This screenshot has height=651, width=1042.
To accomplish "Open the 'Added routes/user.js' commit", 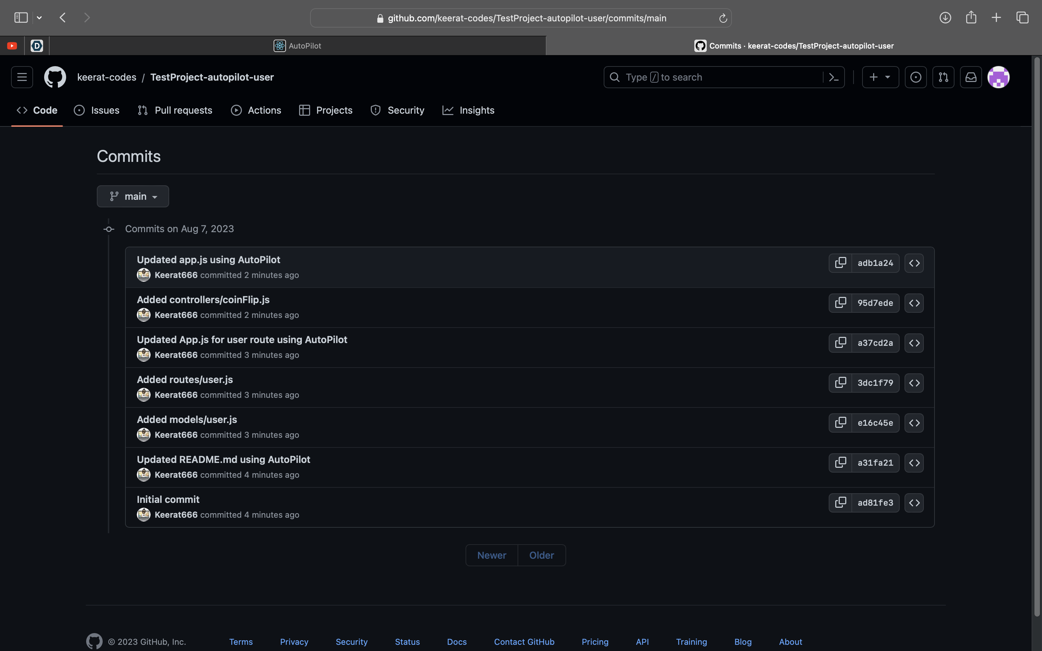I will pyautogui.click(x=185, y=379).
